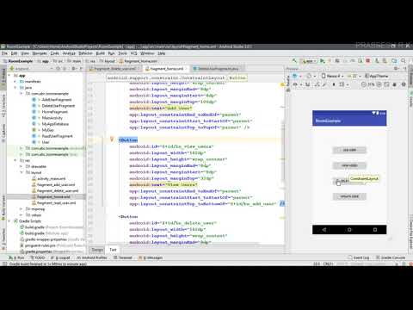Viewport: 413px width, 310px height.
Task: Click the Search Everywhere magnifier icon
Action: (404, 61)
